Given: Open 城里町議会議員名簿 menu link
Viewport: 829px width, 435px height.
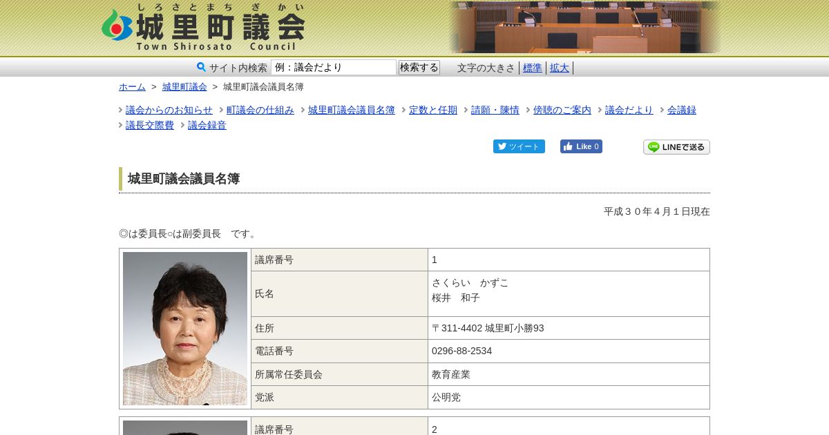Looking at the screenshot, I should [x=352, y=110].
